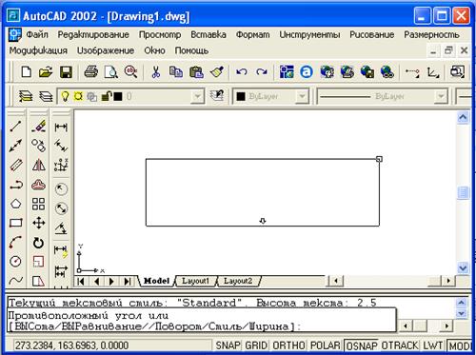Select the Rotate tool

tap(39, 243)
